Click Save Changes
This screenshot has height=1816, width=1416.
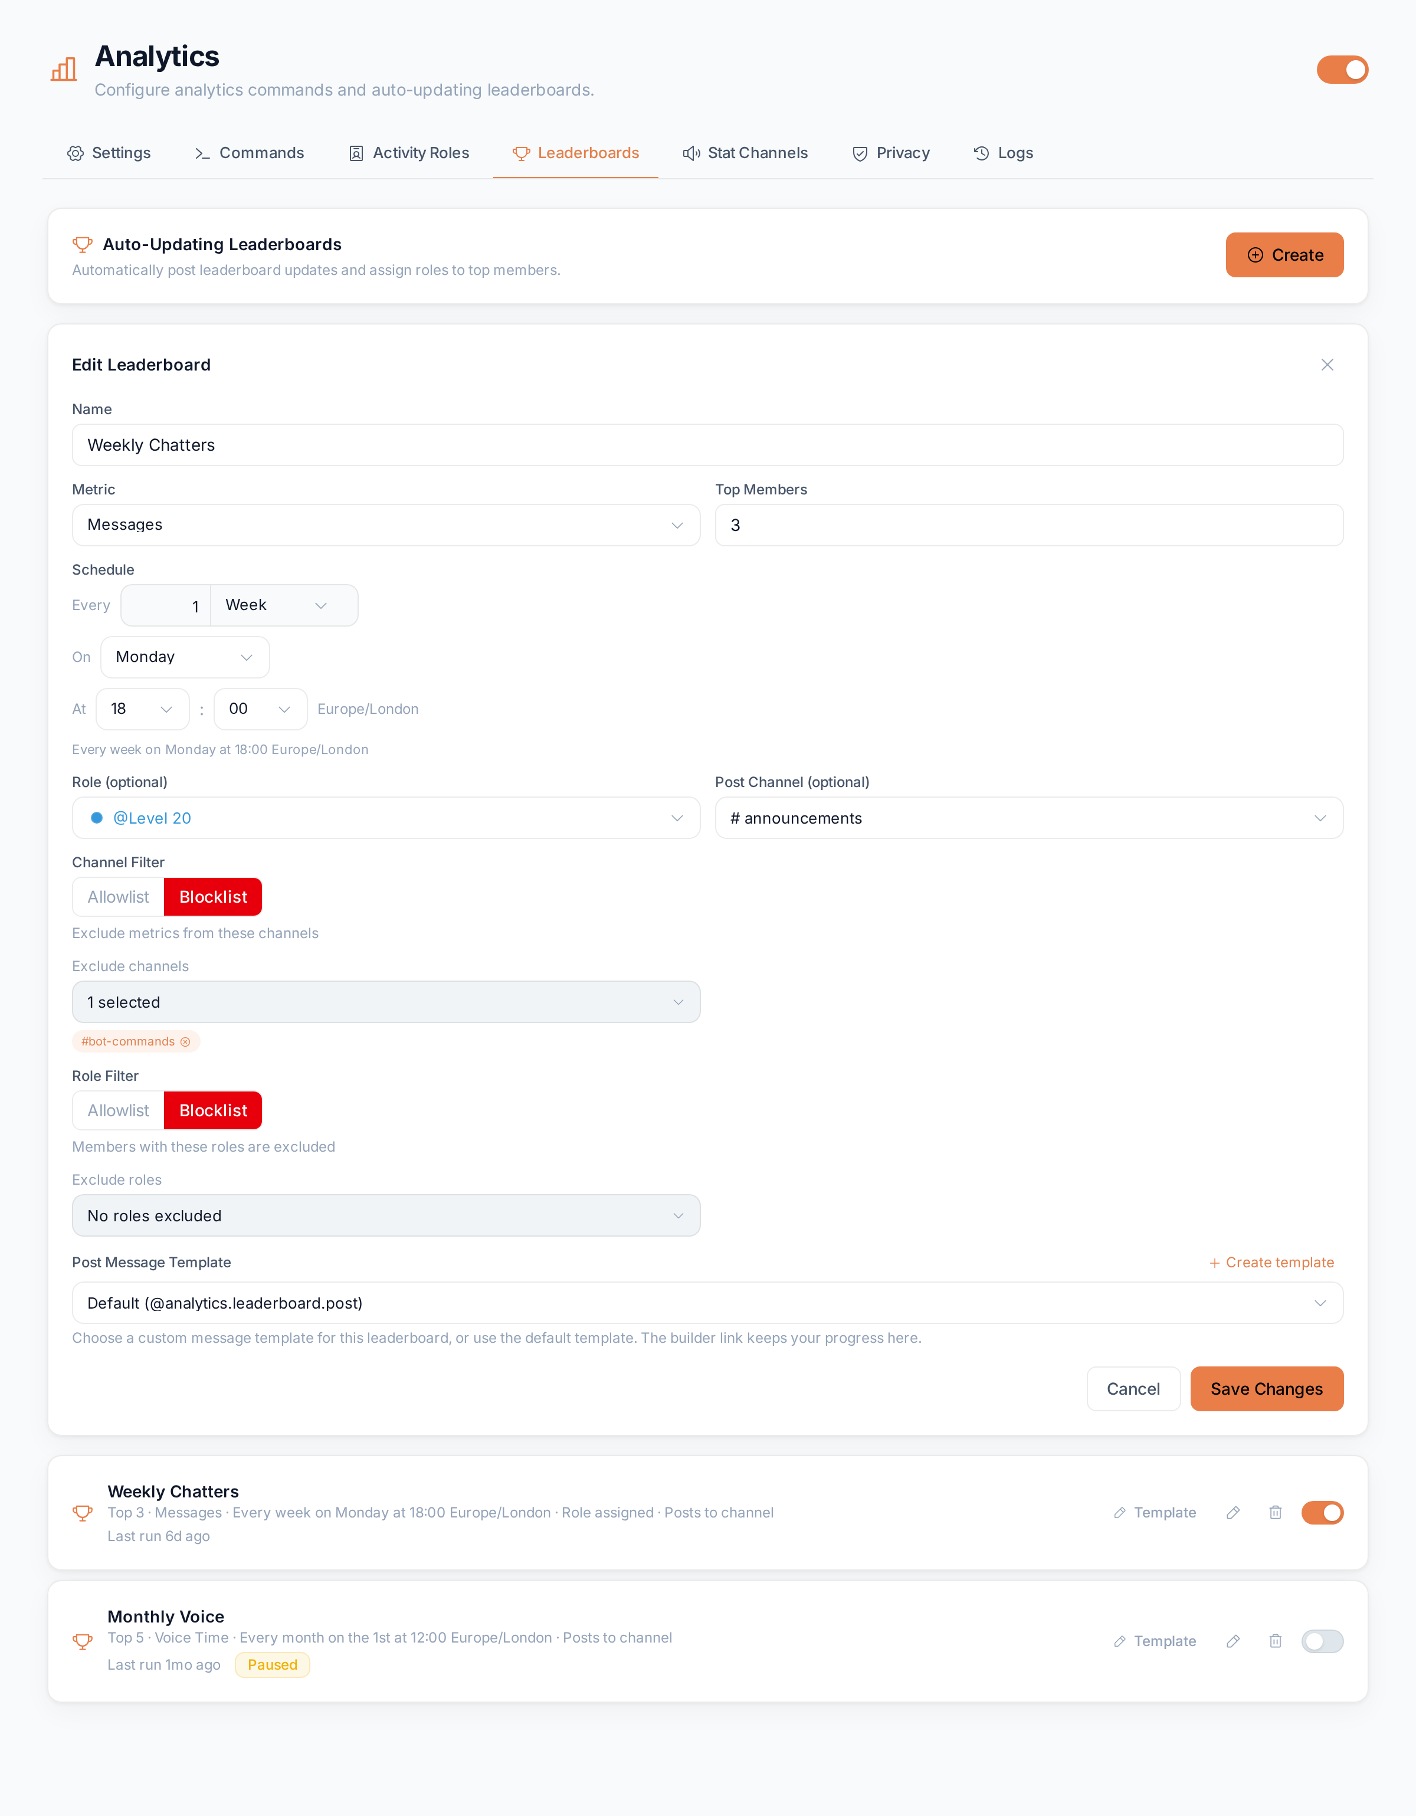click(1266, 1389)
